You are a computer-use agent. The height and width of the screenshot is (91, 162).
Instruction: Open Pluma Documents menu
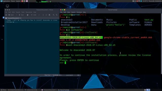point(29,12)
